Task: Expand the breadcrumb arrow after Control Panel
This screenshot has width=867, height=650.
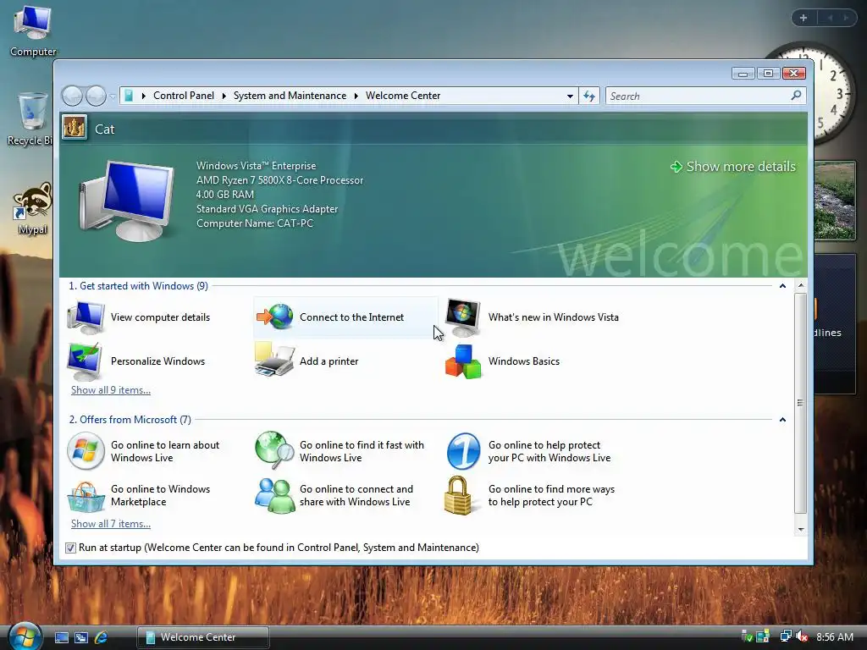Action: [x=224, y=96]
